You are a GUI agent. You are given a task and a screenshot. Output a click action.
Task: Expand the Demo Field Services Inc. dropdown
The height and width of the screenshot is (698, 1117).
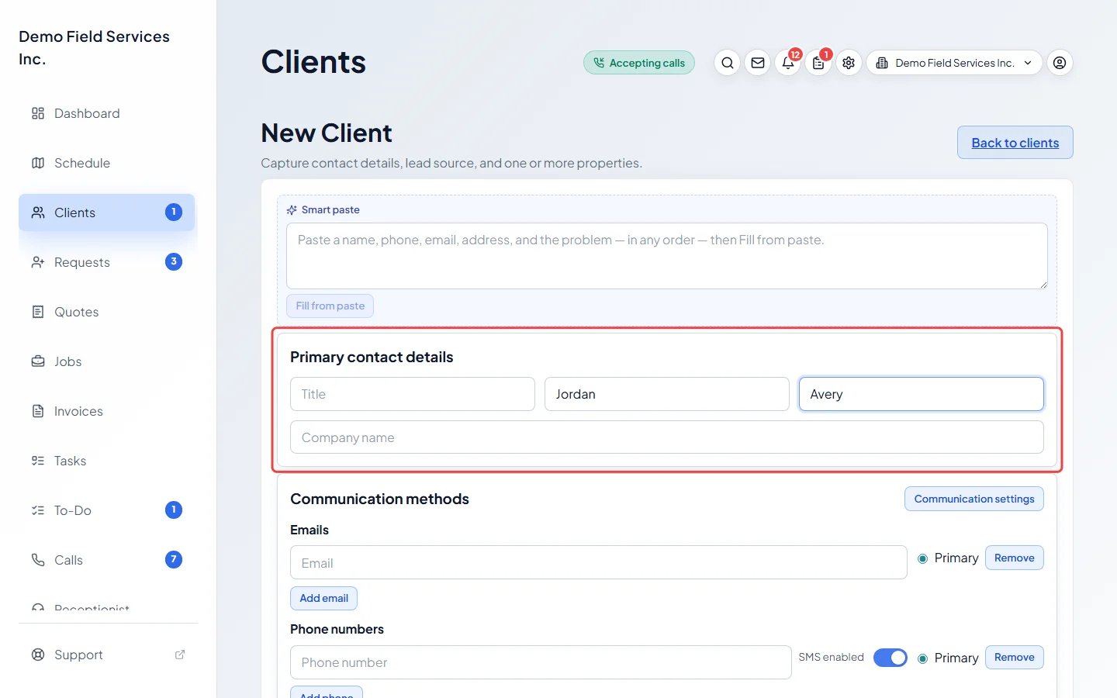(954, 63)
